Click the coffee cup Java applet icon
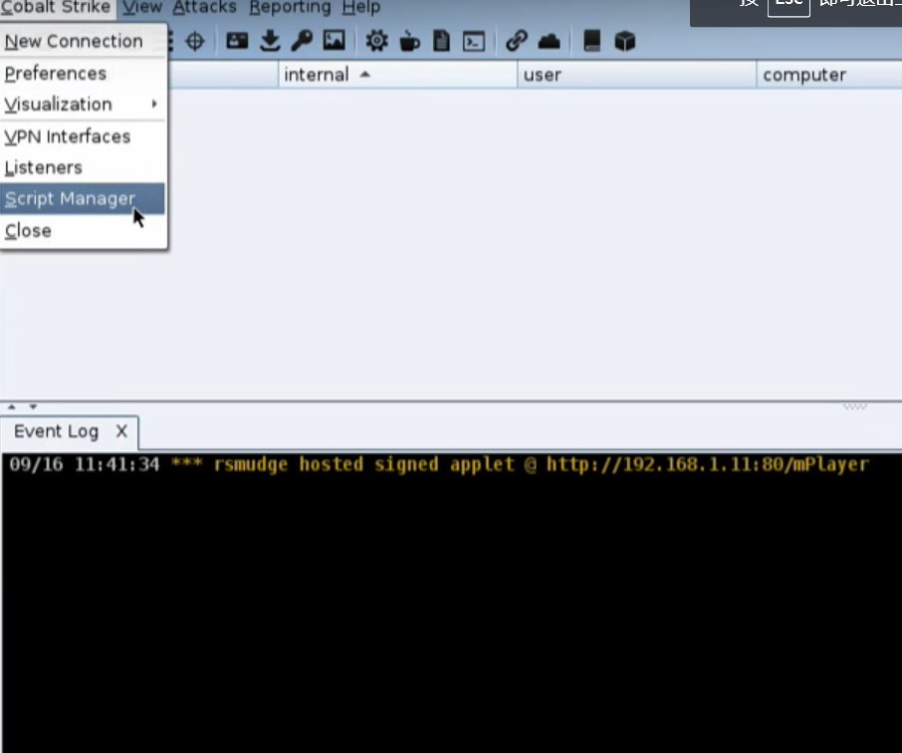The height and width of the screenshot is (753, 902). pyautogui.click(x=409, y=41)
